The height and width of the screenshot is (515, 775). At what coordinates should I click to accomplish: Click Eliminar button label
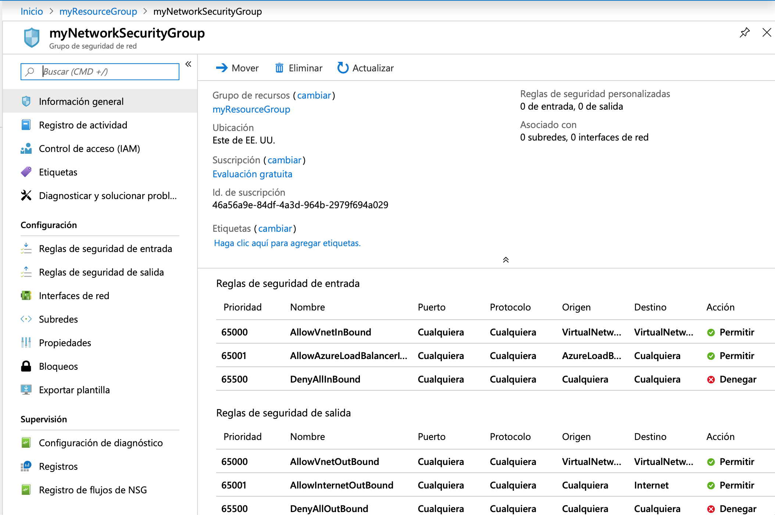(306, 68)
